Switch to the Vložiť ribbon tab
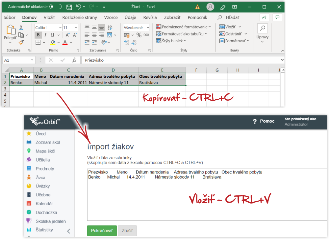The width and height of the screenshot is (329, 239). [x=49, y=17]
